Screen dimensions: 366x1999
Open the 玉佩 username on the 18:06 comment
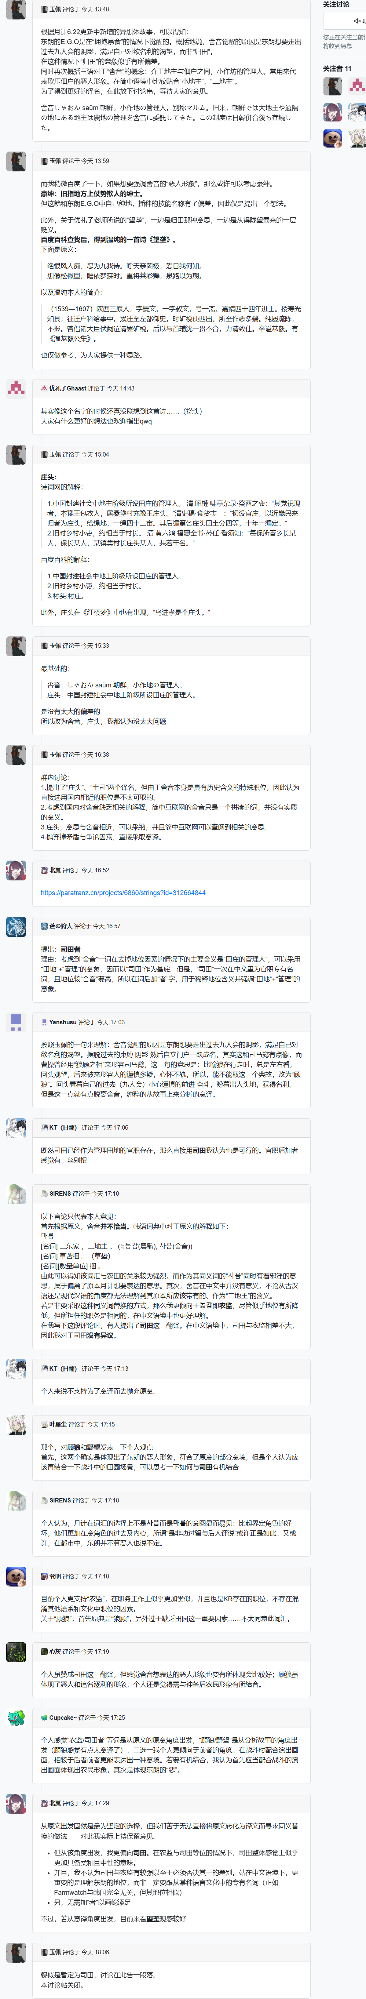click(x=55, y=1952)
